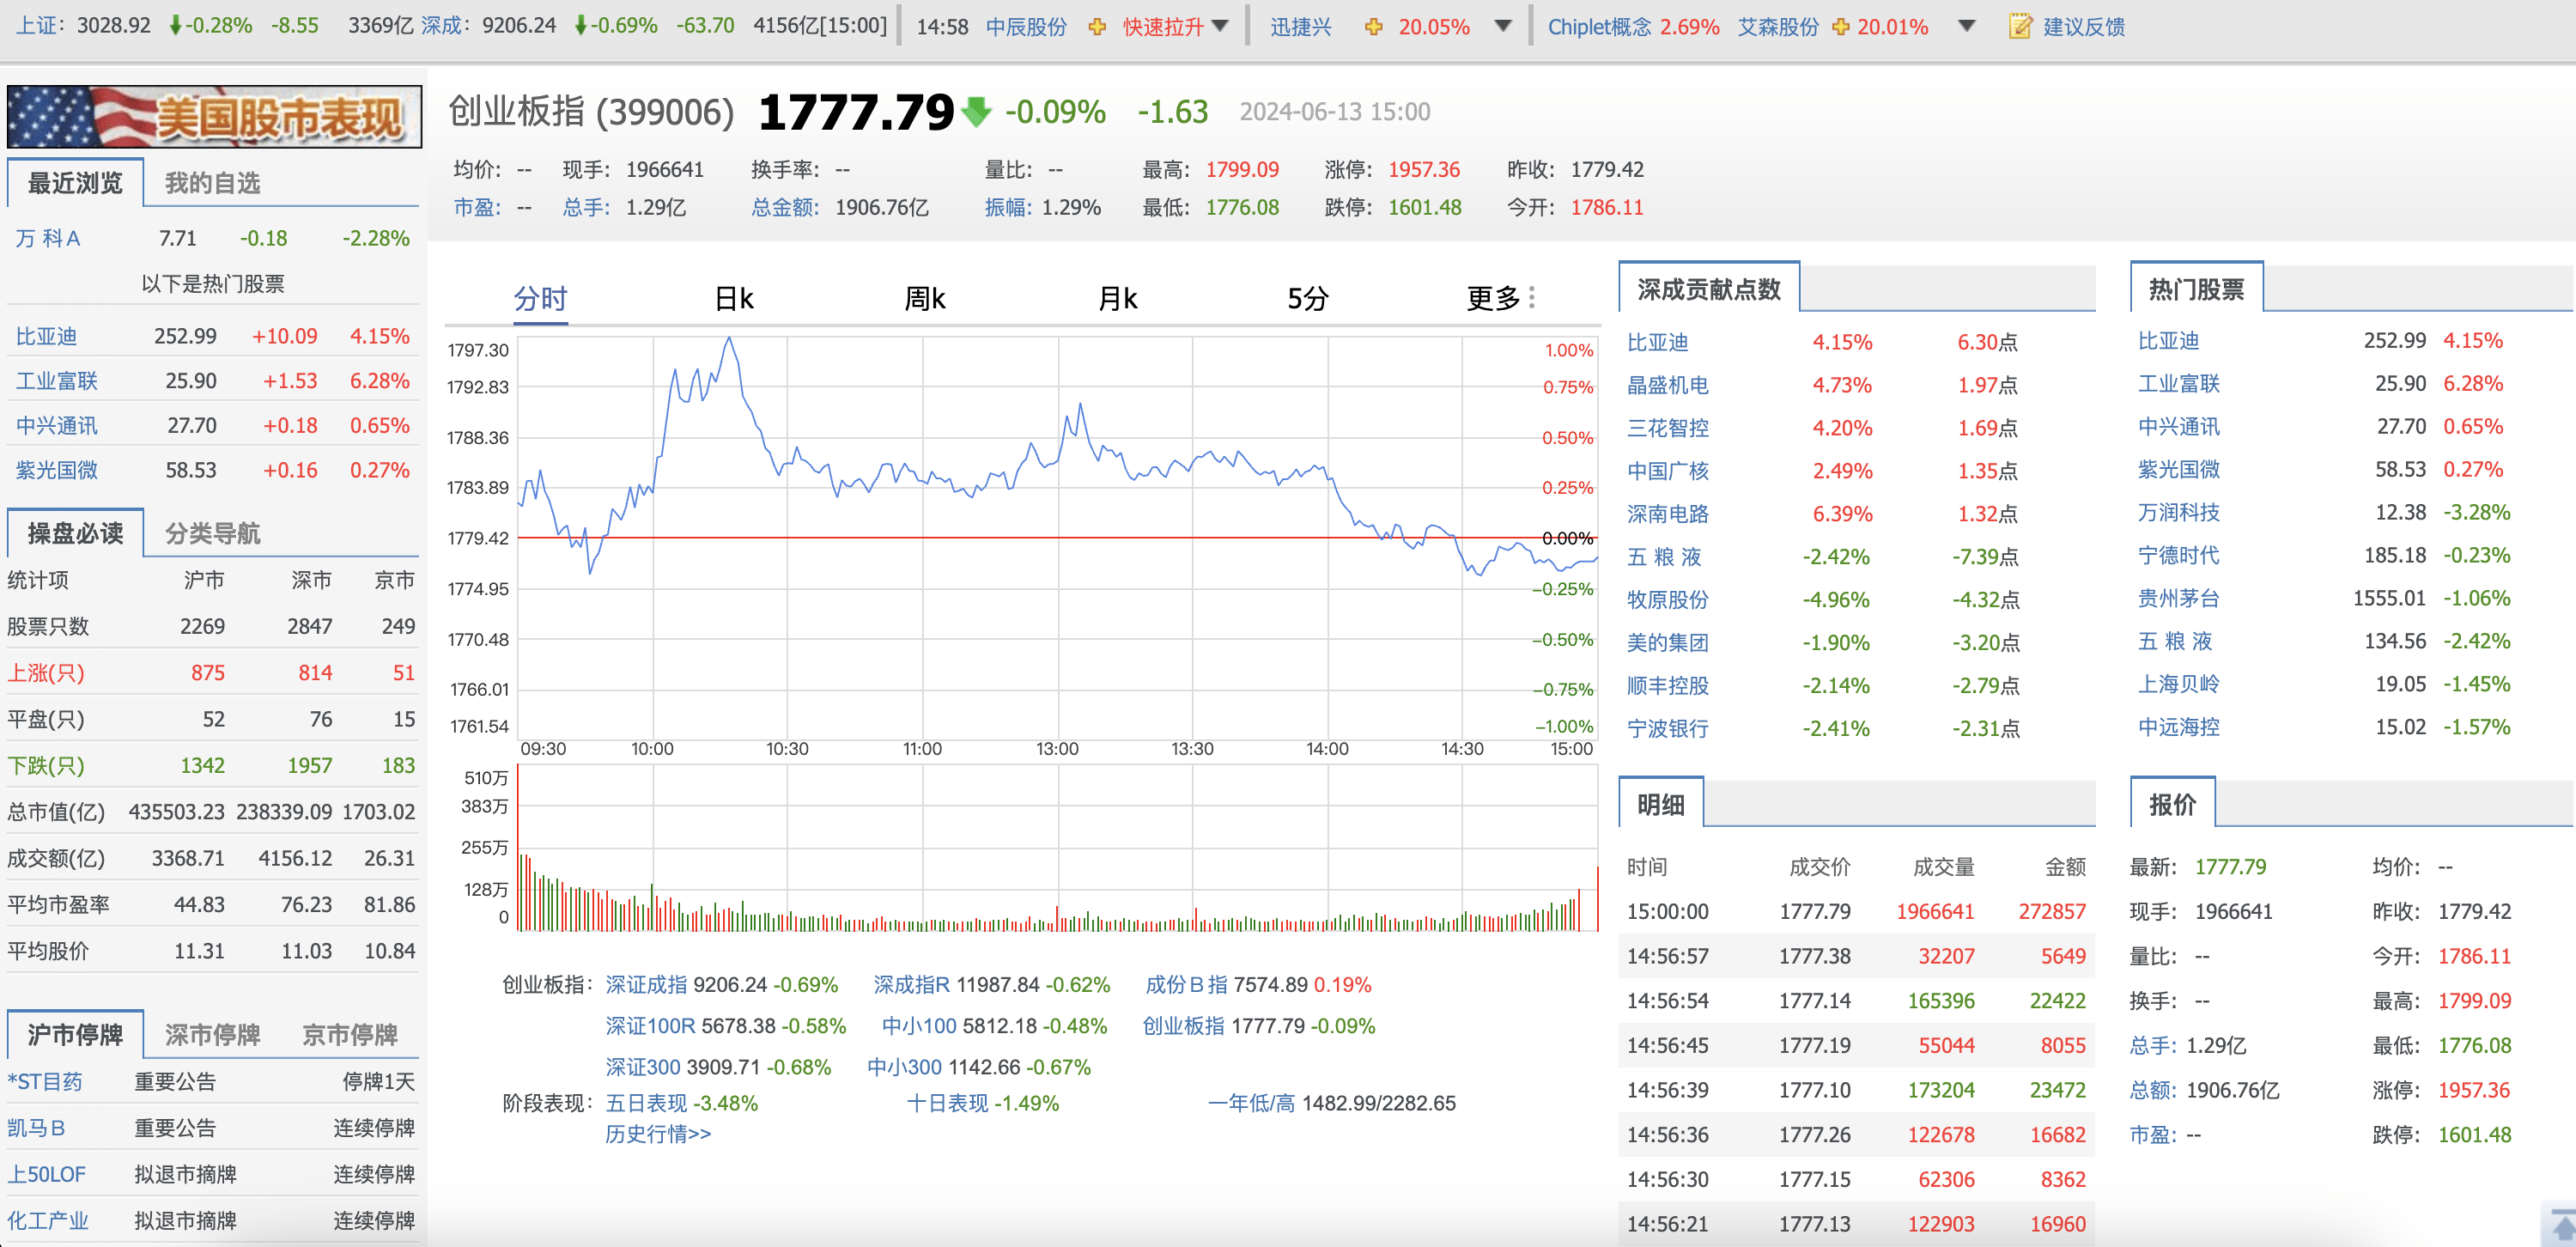Open the dropdown arrow after 艾森股份
The height and width of the screenshot is (1247, 2576).
tap(1963, 27)
